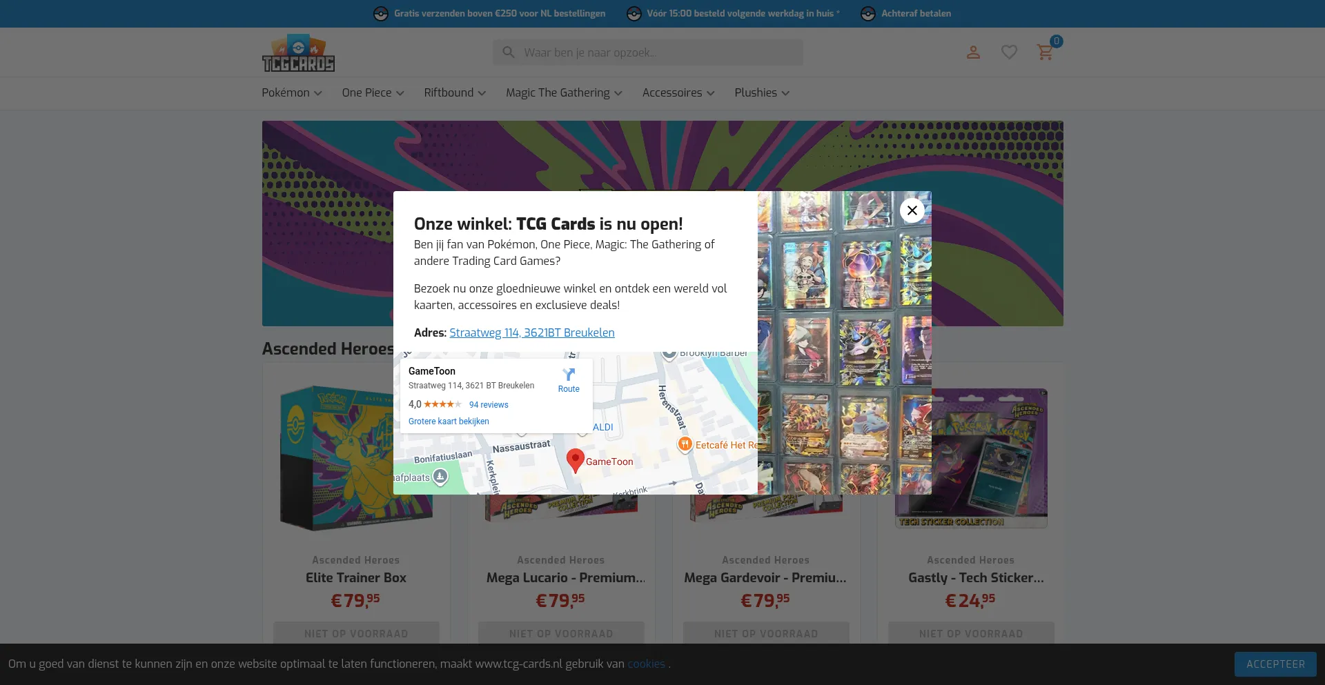The image size is (1325, 685).
Task: Open the Riftbound menu
Action: [x=455, y=93]
